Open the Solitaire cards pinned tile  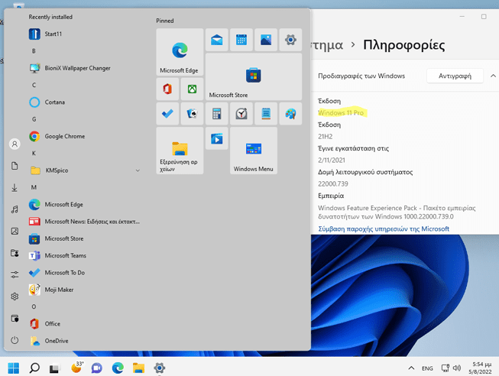(192, 113)
